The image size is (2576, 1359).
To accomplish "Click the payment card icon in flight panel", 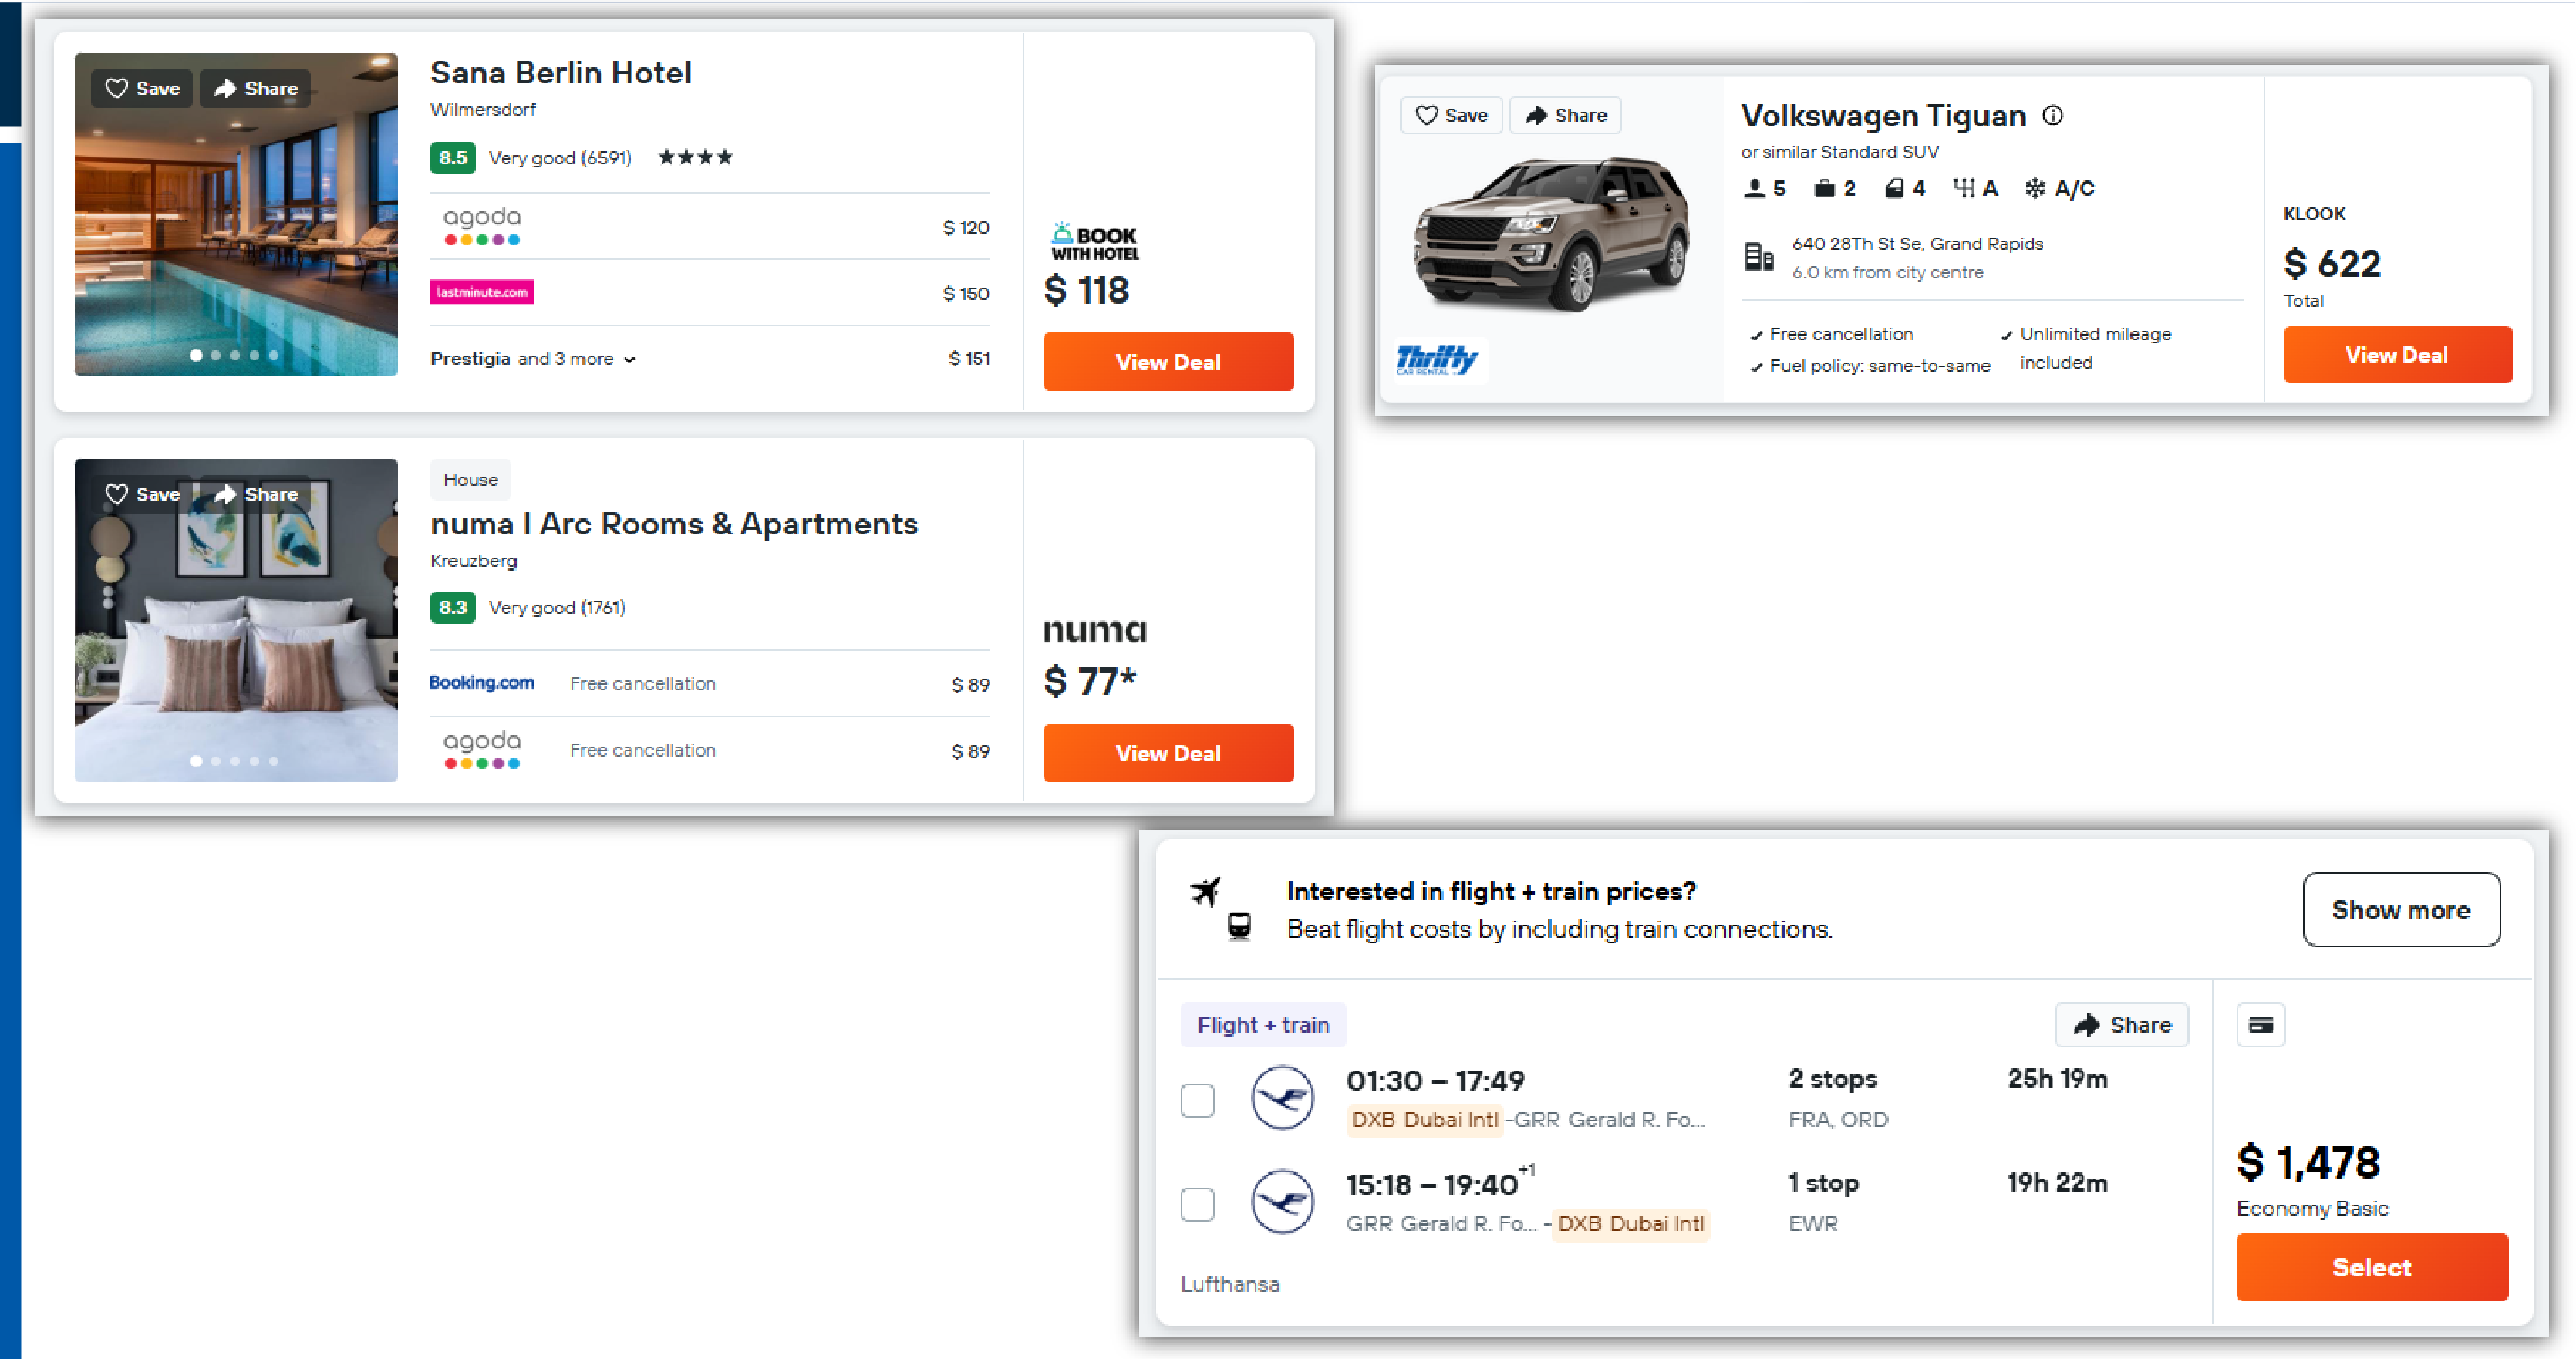I will tap(2262, 1024).
